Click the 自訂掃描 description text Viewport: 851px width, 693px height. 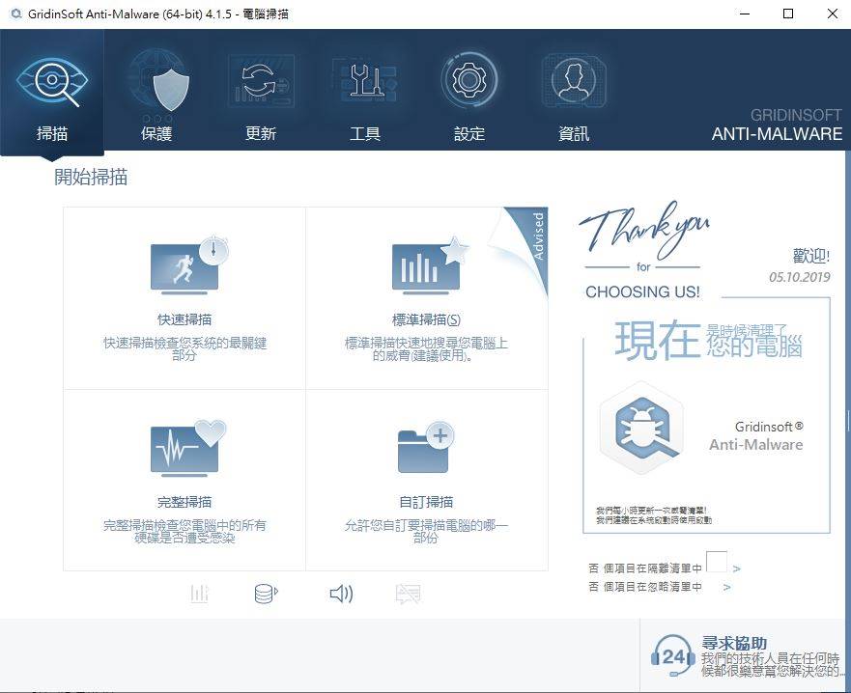[426, 532]
